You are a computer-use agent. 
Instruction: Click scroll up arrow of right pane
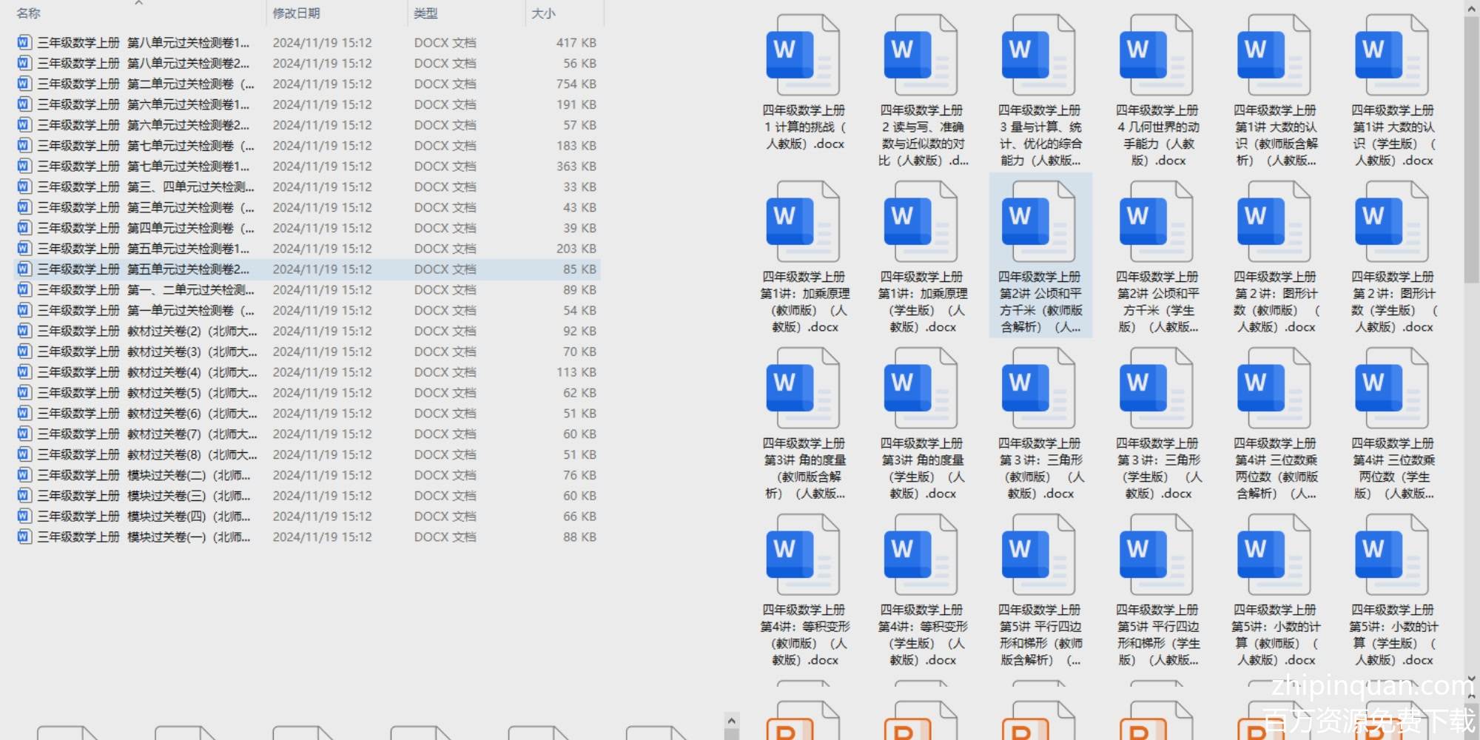click(1471, 8)
